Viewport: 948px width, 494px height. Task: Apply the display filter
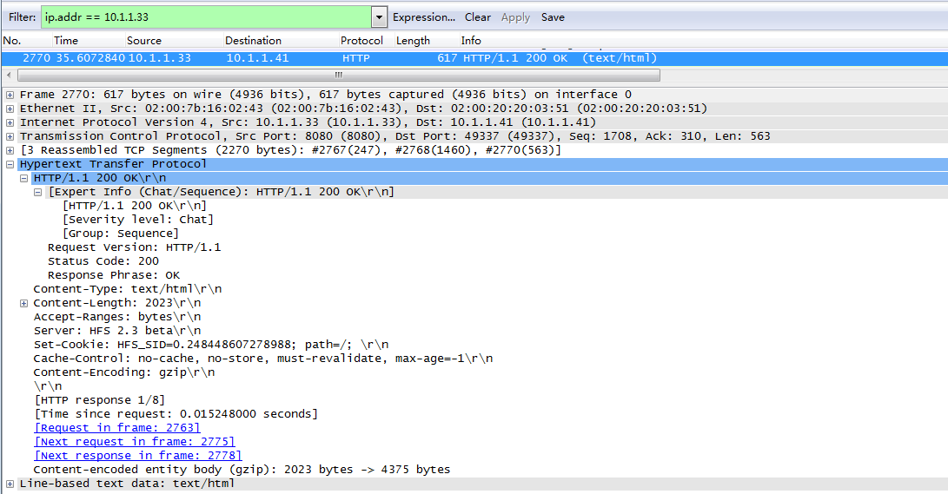[515, 17]
